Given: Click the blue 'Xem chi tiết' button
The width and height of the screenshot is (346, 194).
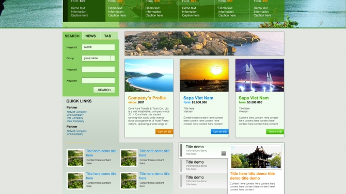Looking at the screenshot, I should [x=219, y=132].
